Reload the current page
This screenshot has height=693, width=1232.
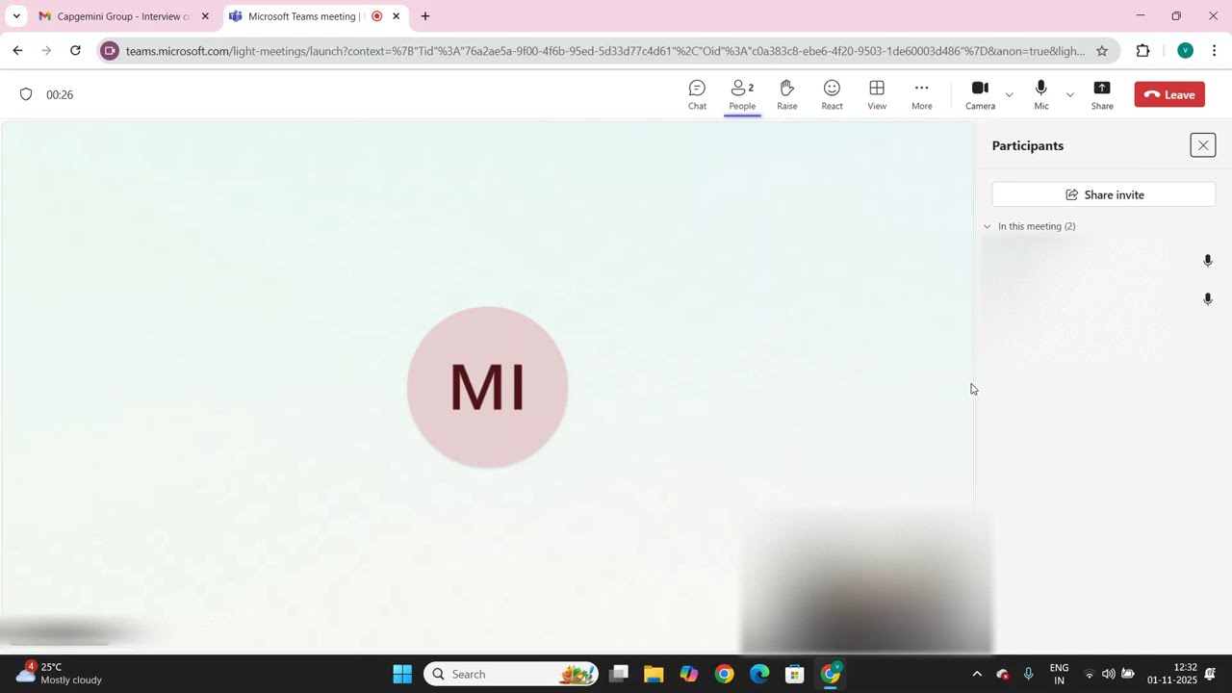pyautogui.click(x=75, y=51)
